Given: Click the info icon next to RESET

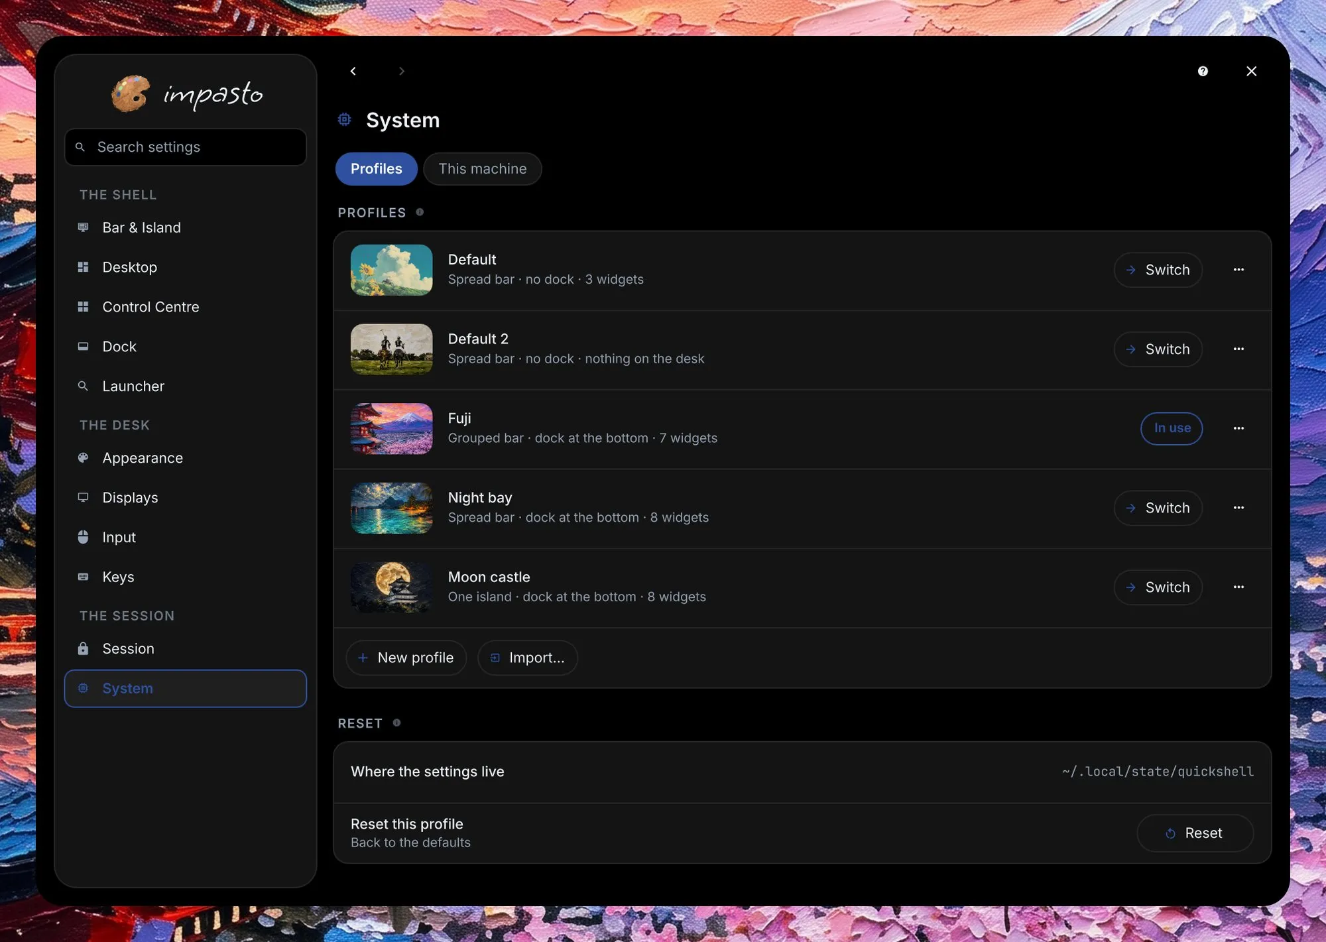Looking at the screenshot, I should click(396, 723).
